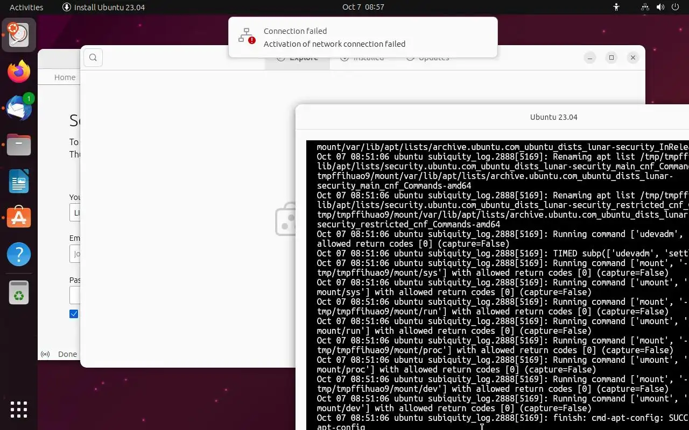
Task: Open the Trash from the dock
Action: [19, 292]
